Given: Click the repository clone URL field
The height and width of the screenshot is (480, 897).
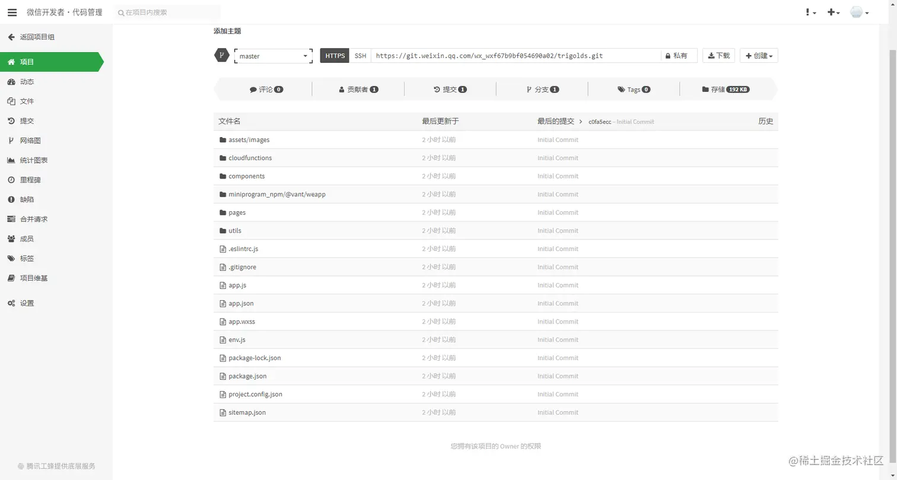Looking at the screenshot, I should click(x=516, y=56).
